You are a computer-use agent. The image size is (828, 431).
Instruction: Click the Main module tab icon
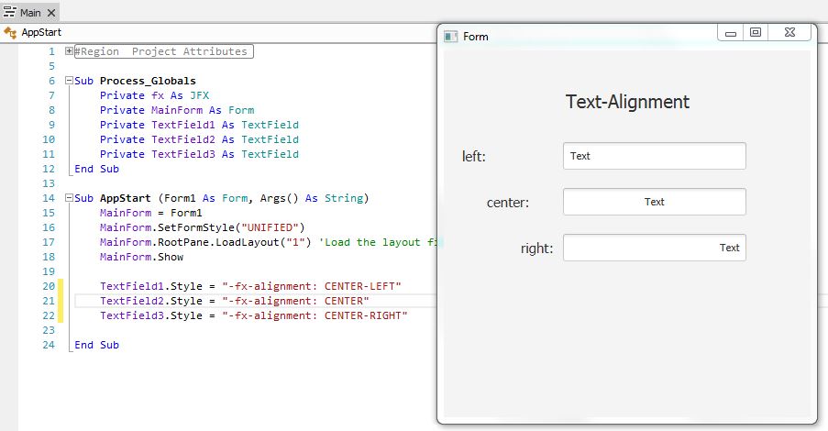pos(10,13)
